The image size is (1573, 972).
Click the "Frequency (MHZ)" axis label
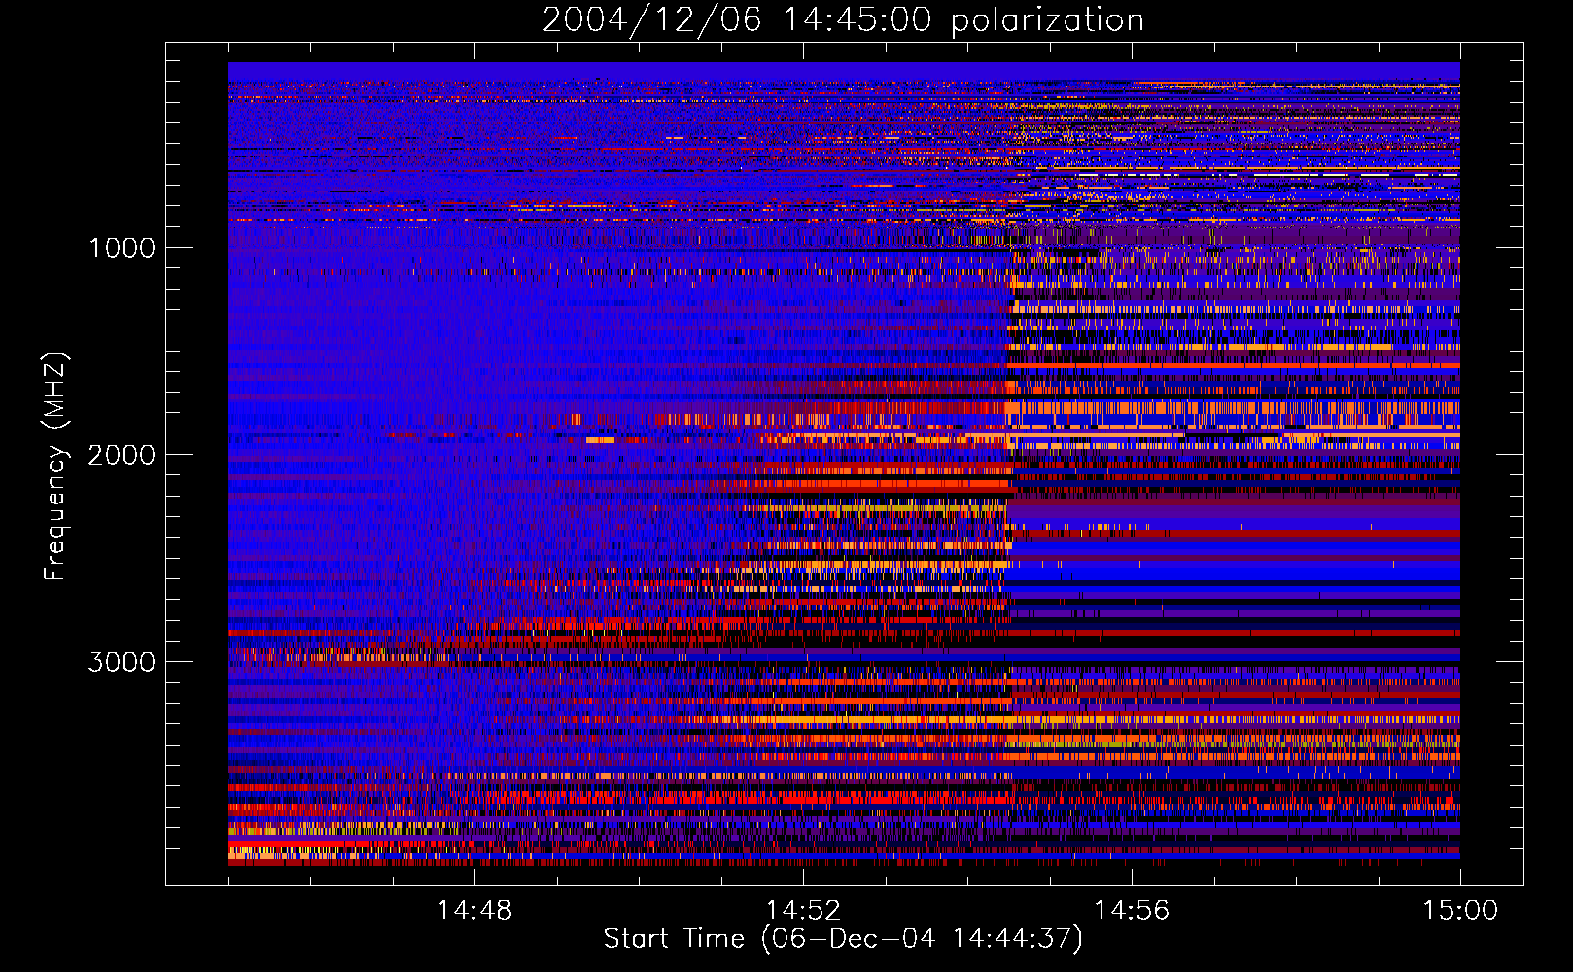[x=55, y=467]
